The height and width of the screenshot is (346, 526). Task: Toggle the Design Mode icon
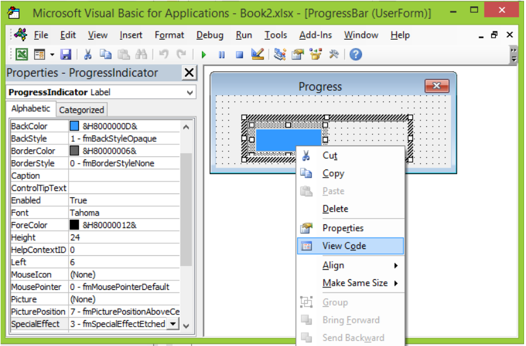[x=257, y=54]
